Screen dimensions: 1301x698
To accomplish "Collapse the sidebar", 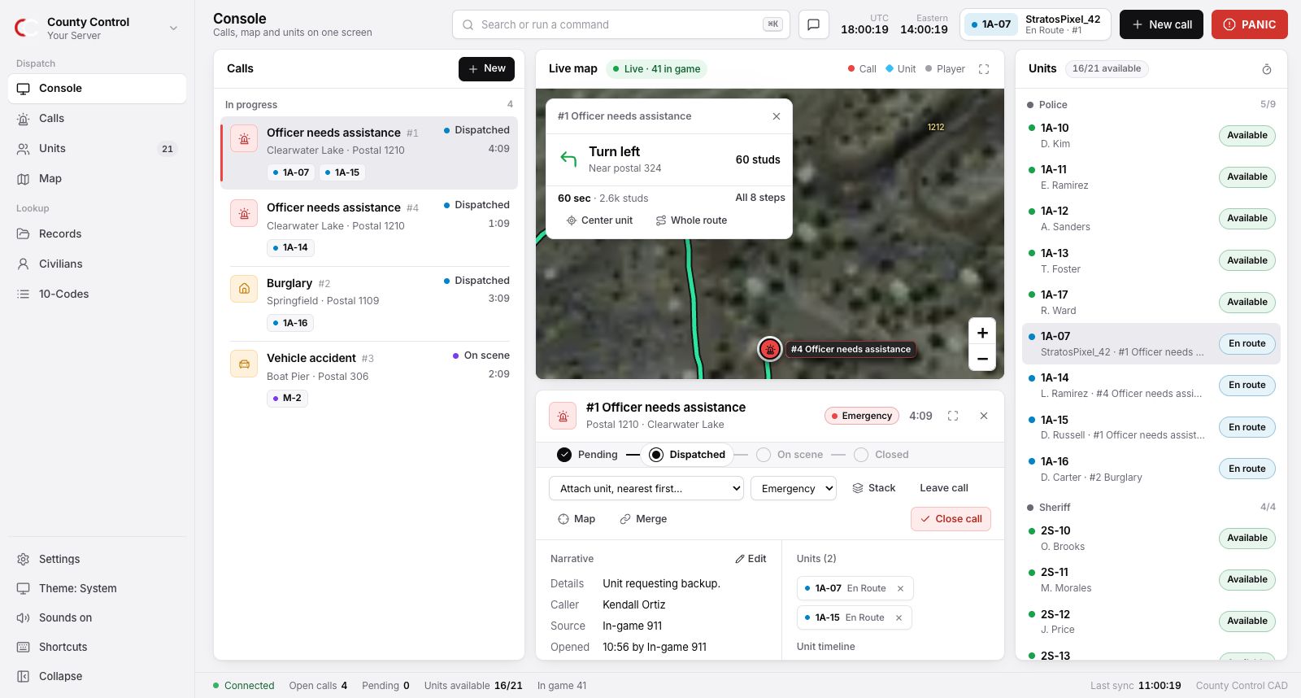I will 98,676.
